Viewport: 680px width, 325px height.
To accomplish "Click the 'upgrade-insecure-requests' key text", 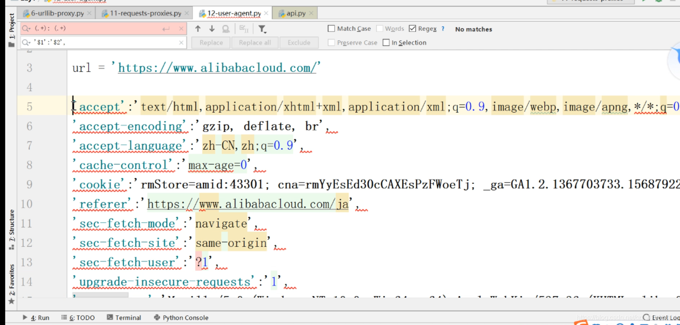I will point(164,281).
